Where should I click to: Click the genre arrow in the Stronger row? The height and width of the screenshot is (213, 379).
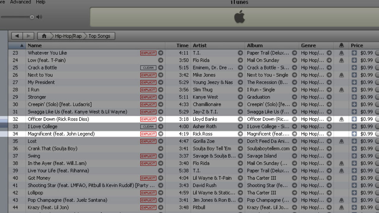(329, 97)
